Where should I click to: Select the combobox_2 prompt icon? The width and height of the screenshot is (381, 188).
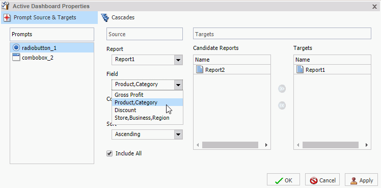pyautogui.click(x=16, y=58)
